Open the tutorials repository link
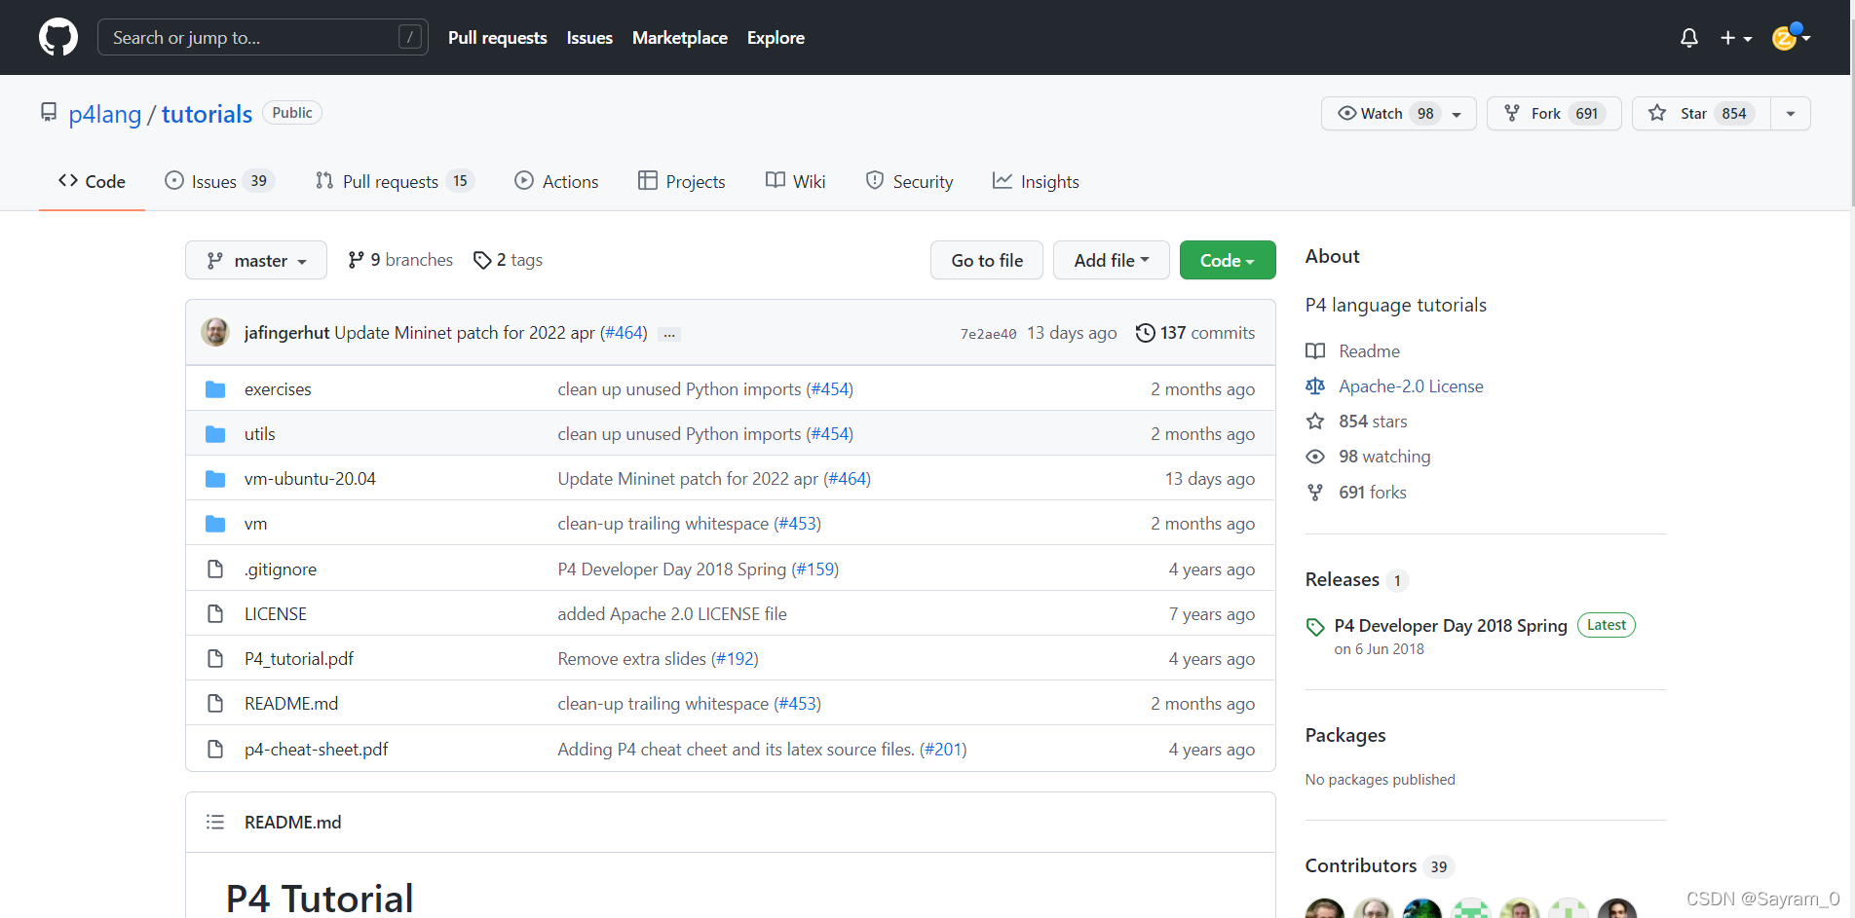 point(207,114)
